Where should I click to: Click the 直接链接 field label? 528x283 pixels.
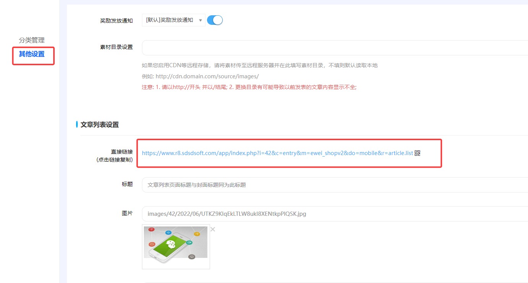click(122, 152)
